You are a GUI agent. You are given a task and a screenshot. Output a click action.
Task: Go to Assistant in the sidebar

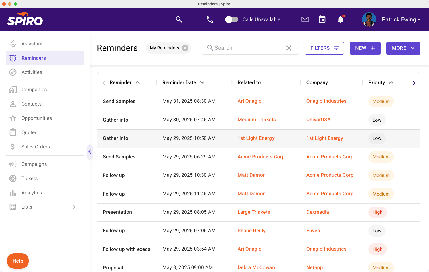(45, 44)
